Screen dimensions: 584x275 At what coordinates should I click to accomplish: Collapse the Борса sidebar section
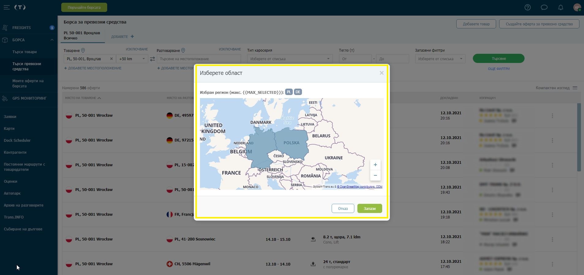(x=52, y=40)
